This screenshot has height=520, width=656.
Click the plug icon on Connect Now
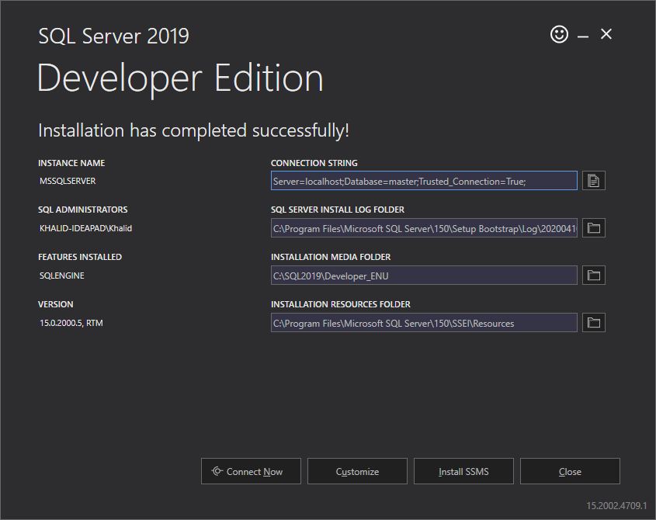point(217,471)
